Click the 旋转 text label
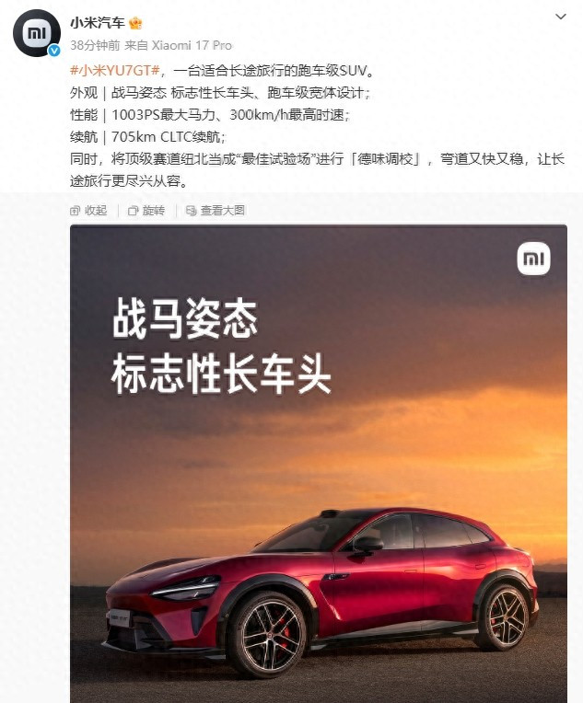 pyautogui.click(x=154, y=211)
